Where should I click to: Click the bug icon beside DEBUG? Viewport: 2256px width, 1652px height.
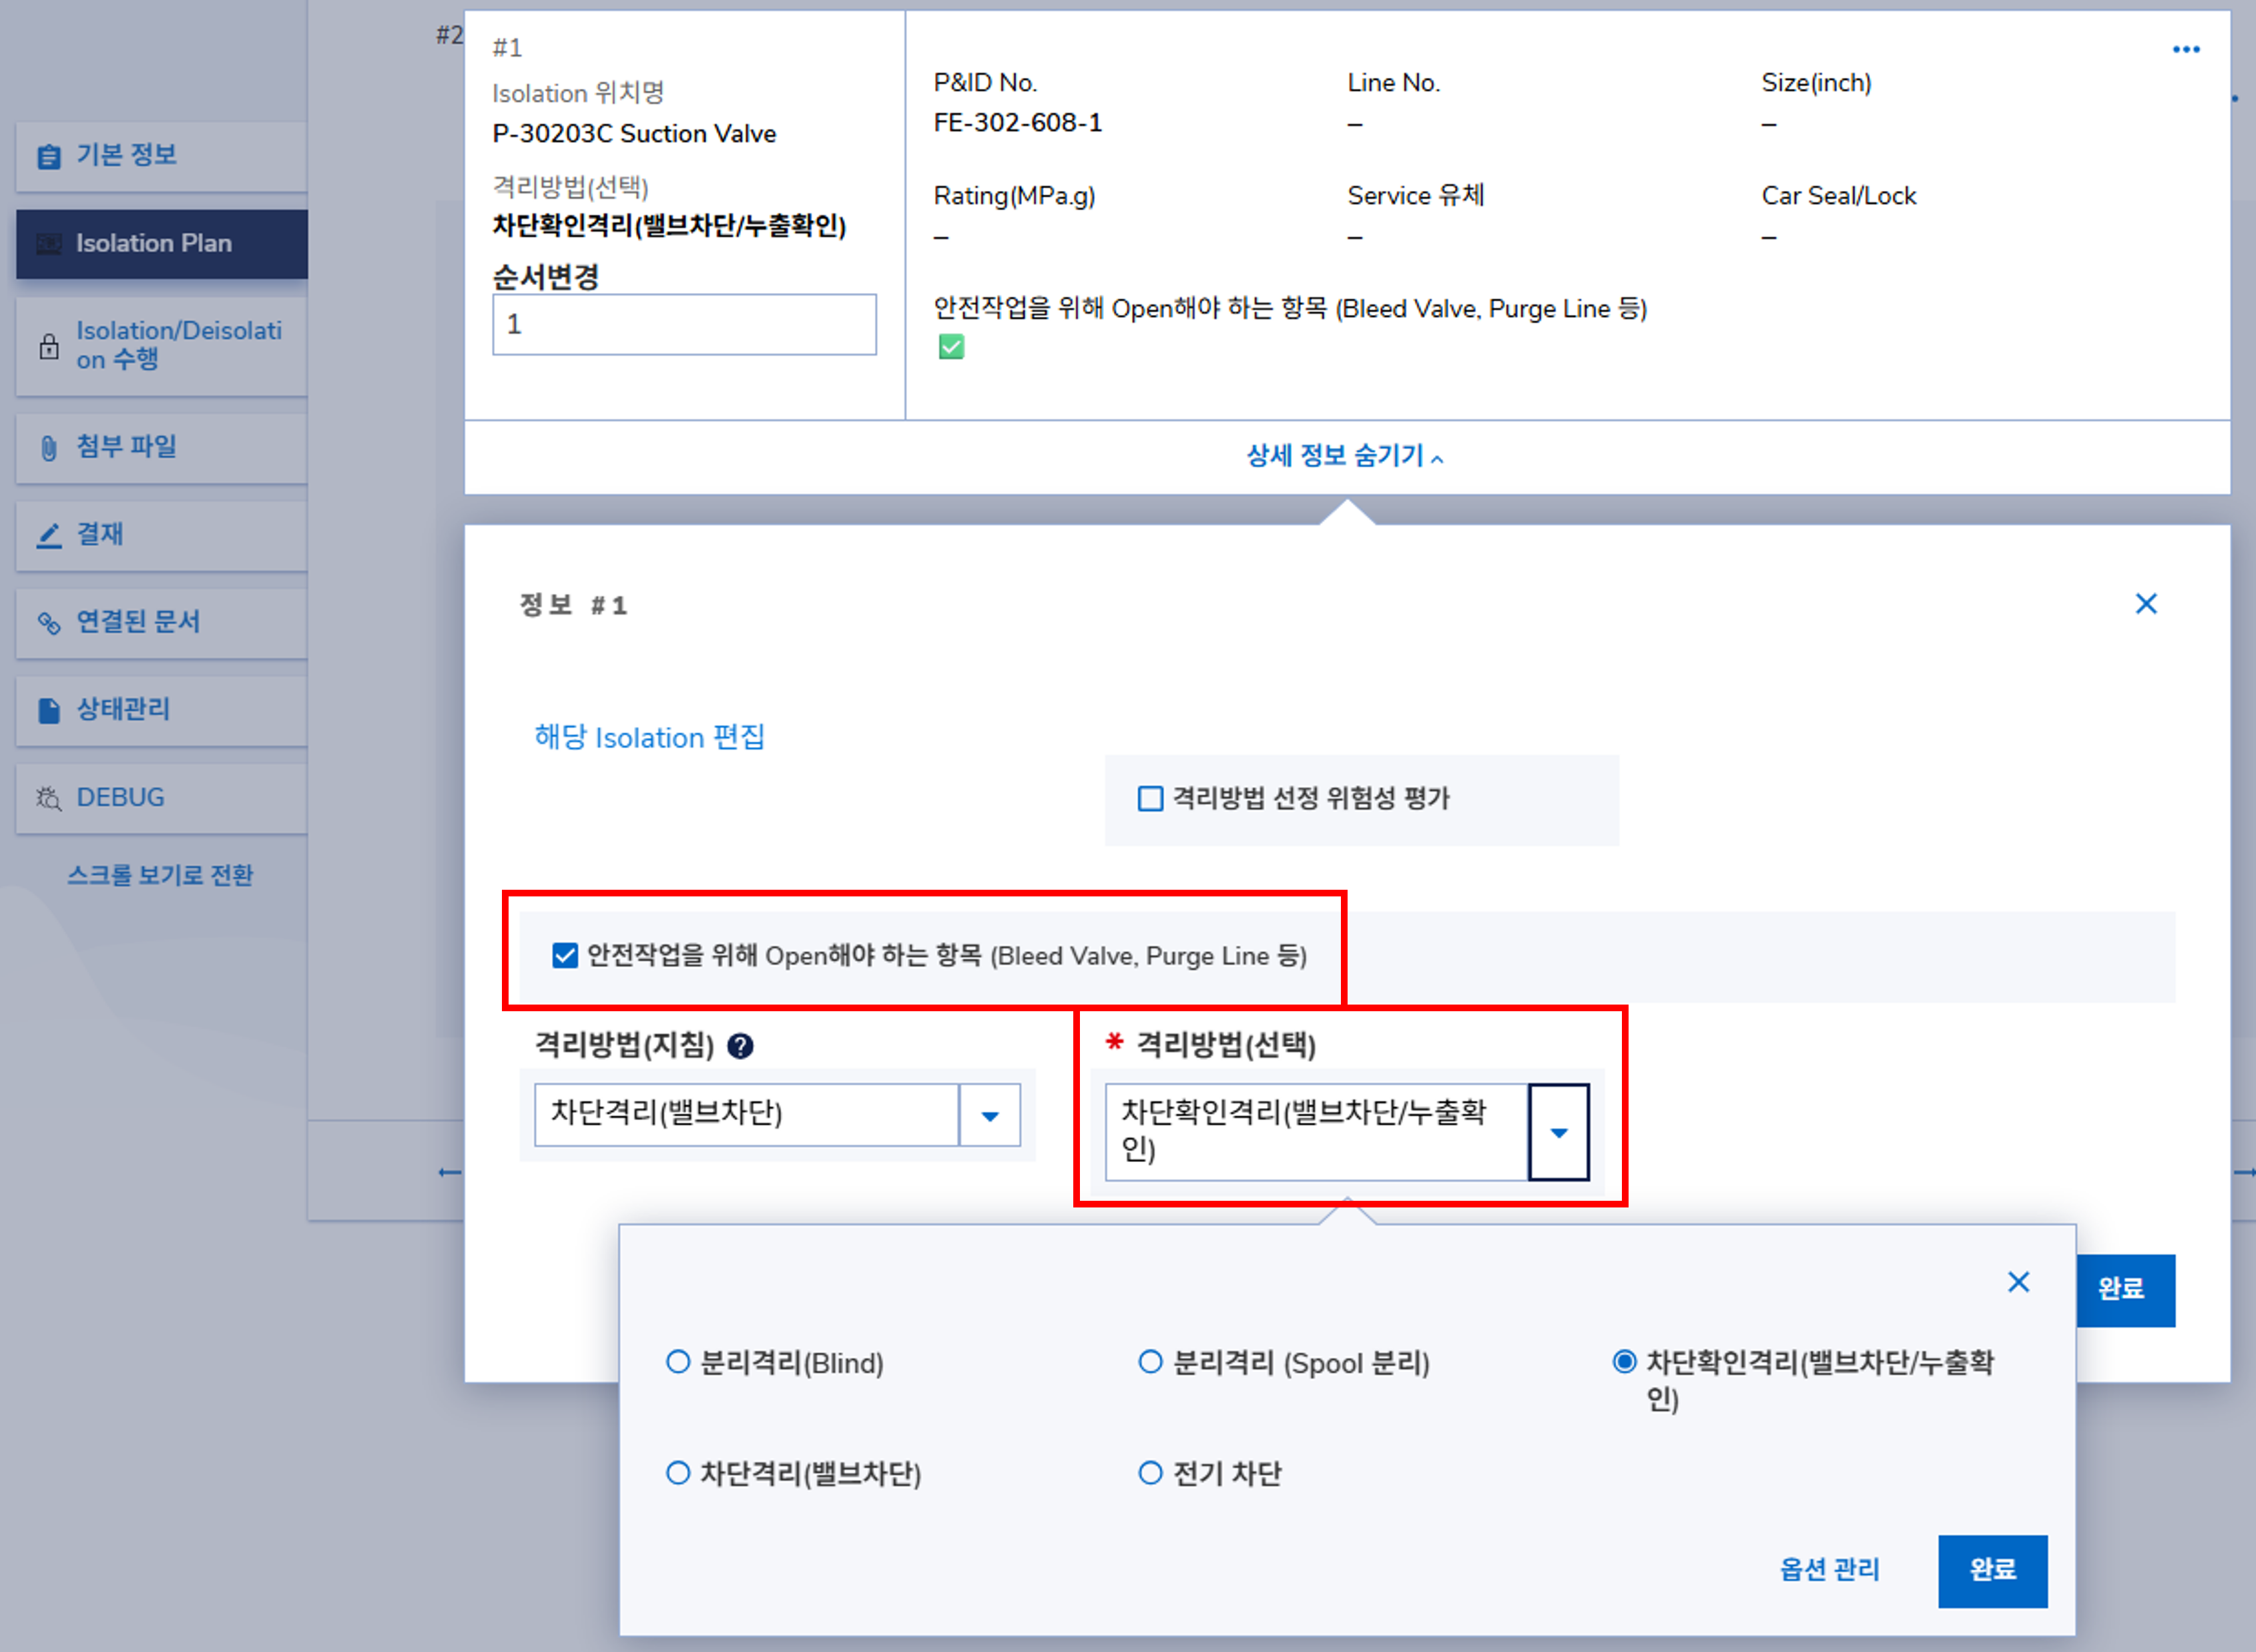tap(48, 798)
